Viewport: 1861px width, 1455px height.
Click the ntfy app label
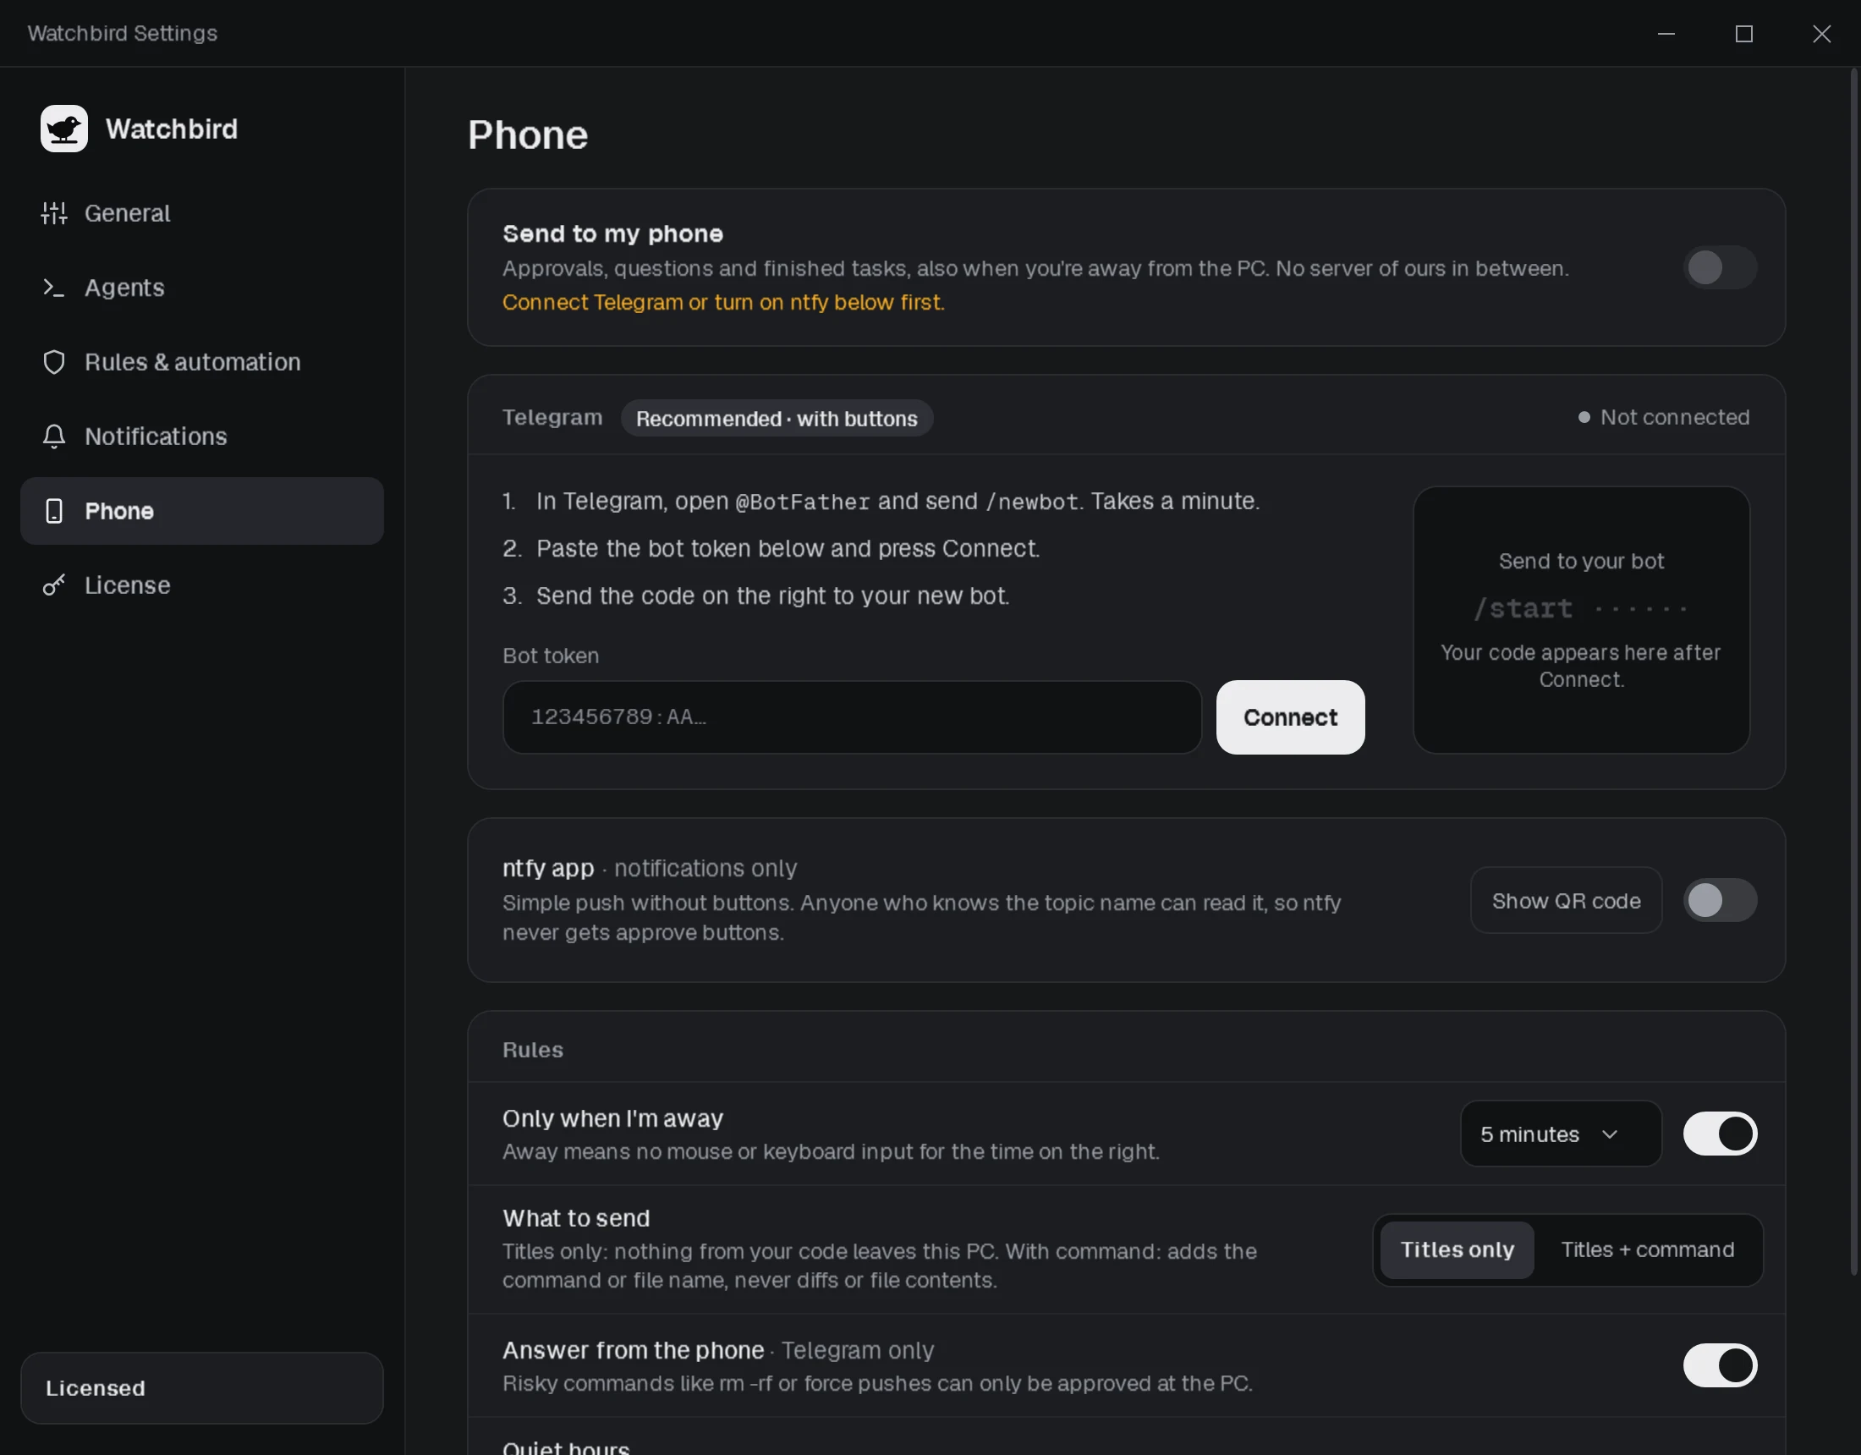point(548,868)
